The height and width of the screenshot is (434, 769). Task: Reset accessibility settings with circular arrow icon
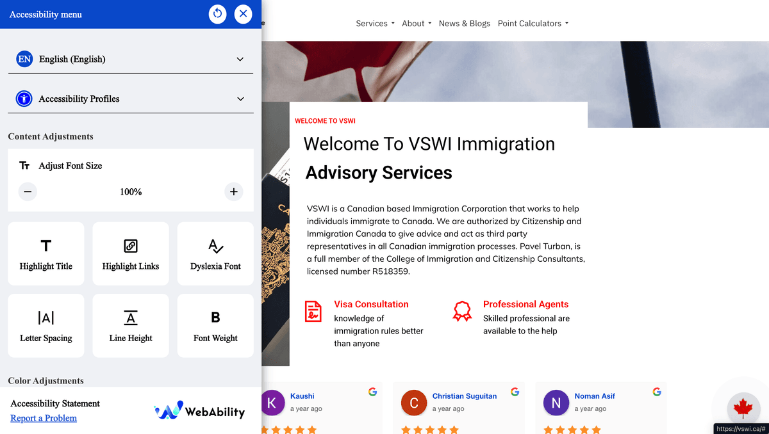218,13
